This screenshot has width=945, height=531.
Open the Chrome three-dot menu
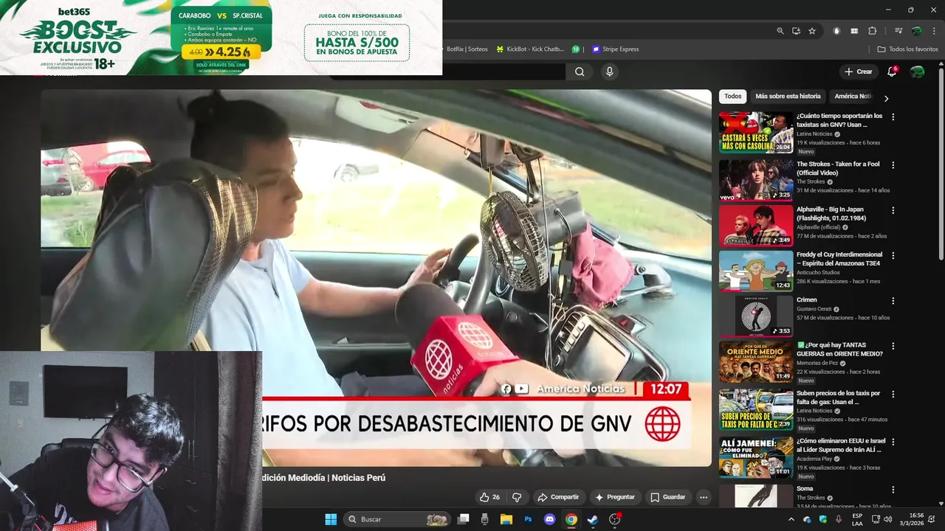click(933, 31)
